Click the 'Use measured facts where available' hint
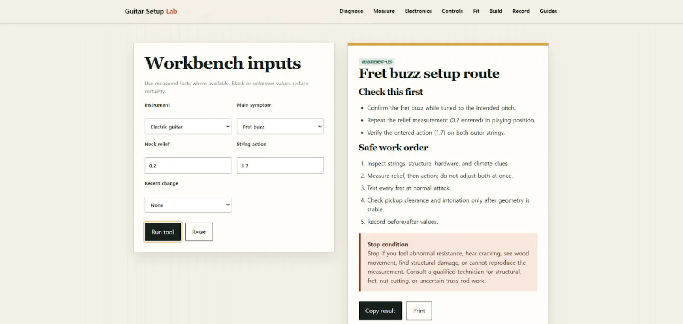 click(226, 87)
